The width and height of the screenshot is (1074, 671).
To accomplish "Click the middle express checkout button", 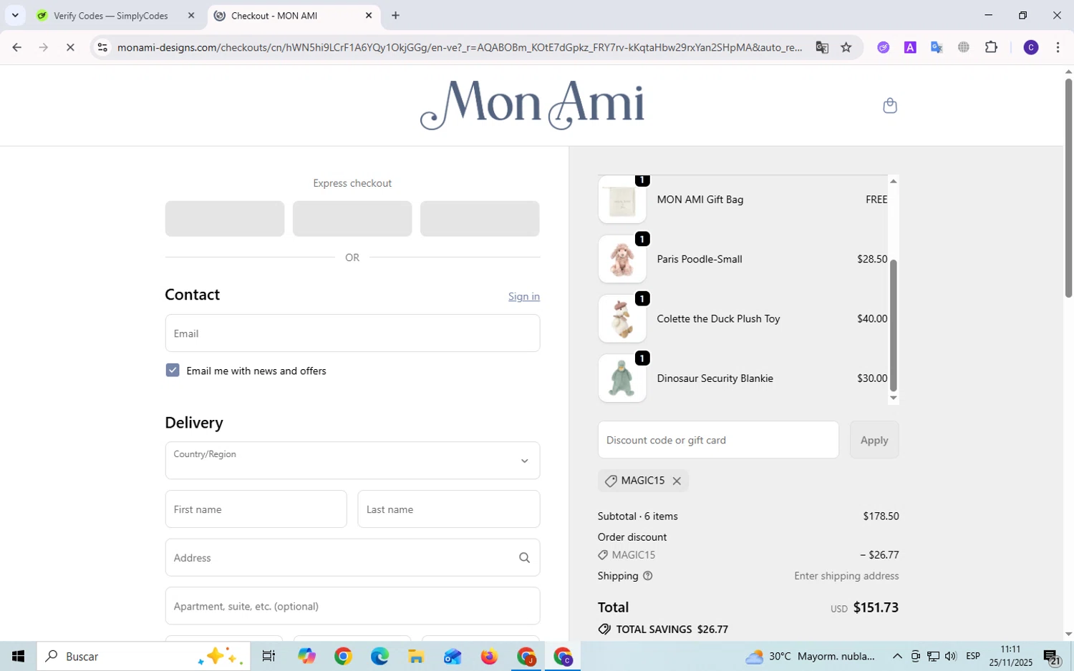I will pos(352,218).
